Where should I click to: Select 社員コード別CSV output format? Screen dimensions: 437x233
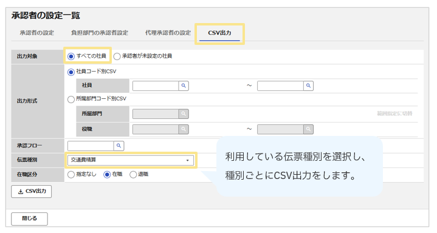(71, 72)
